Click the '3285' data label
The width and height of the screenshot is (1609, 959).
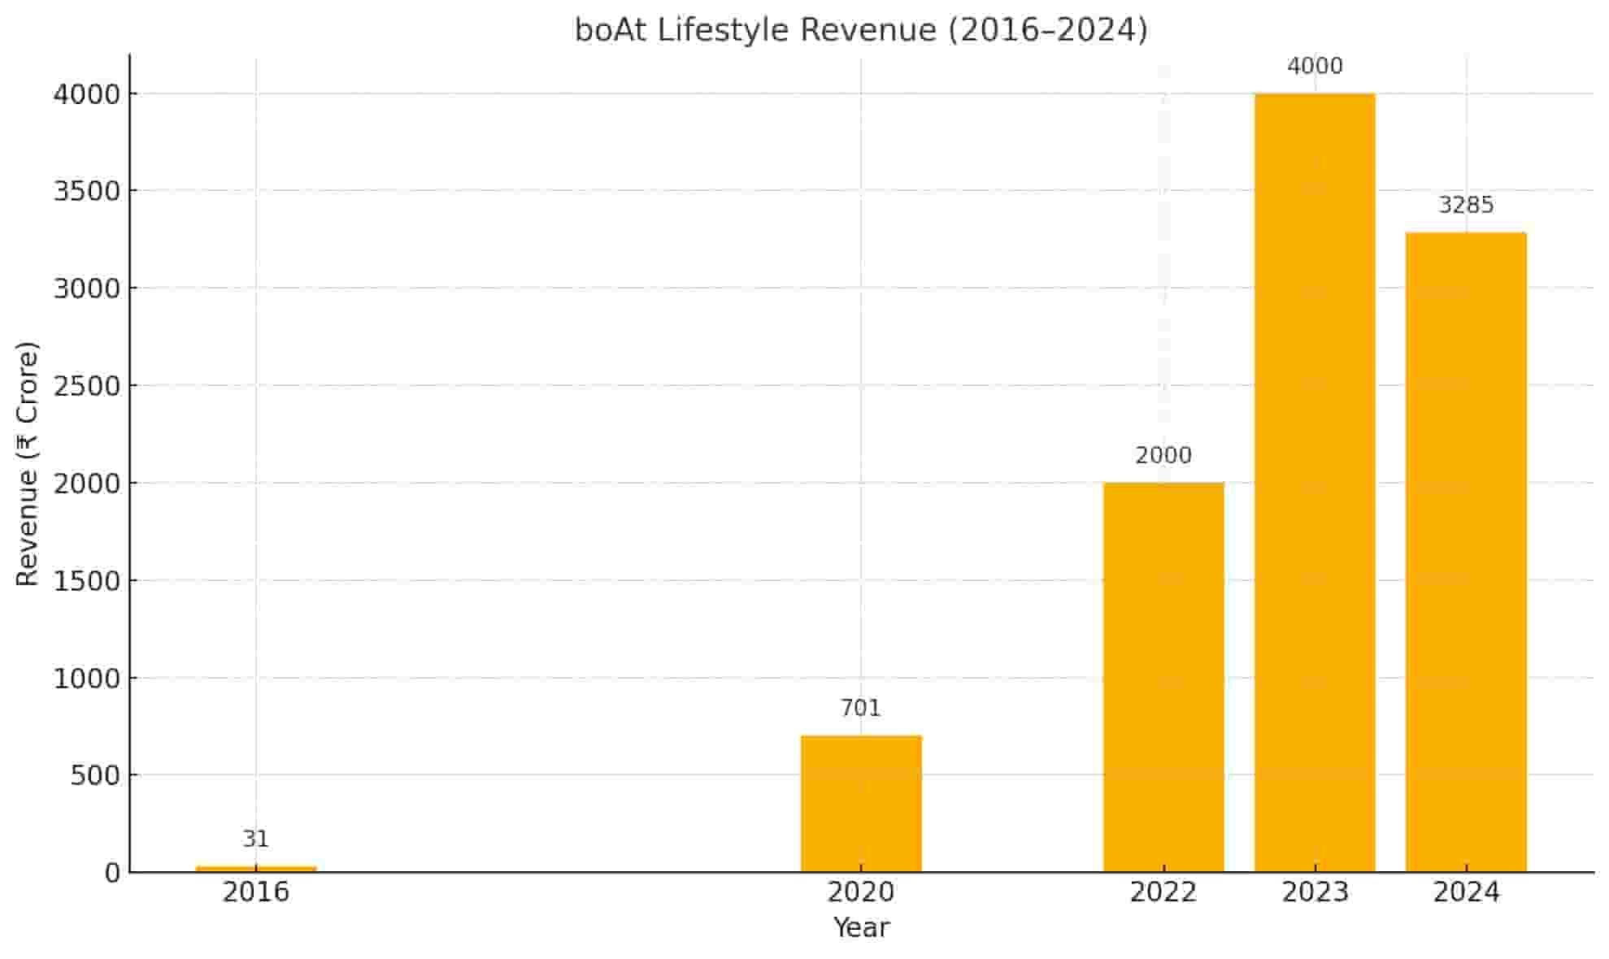[1466, 205]
